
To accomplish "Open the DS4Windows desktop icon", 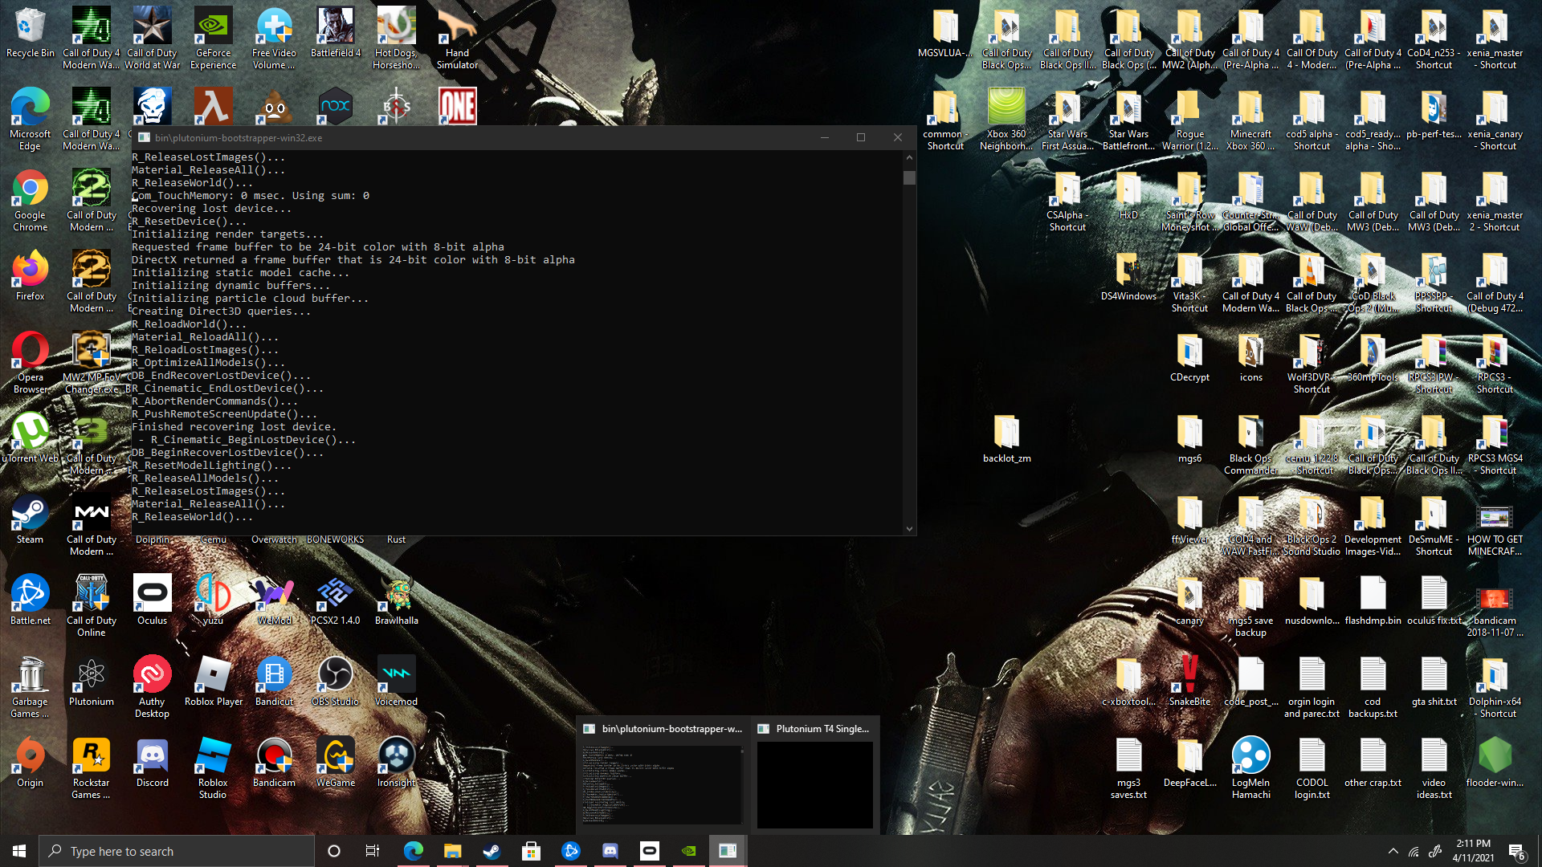I will click(x=1128, y=276).
